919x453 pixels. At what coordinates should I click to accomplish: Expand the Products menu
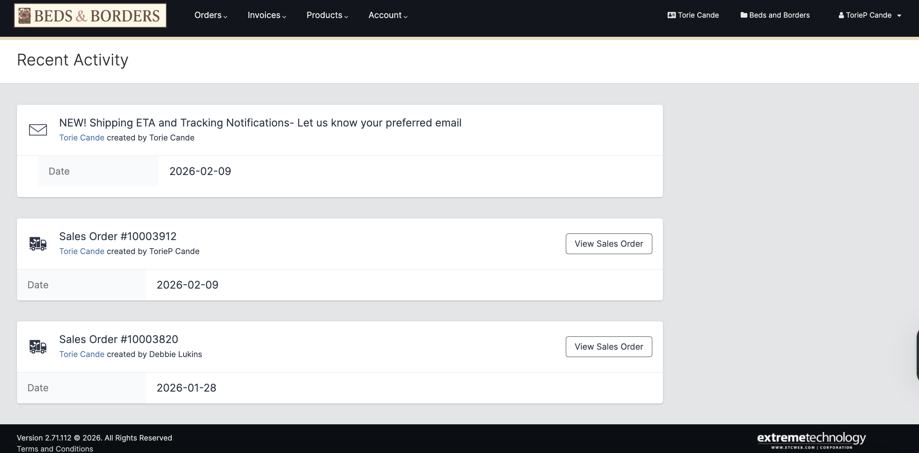click(x=327, y=15)
